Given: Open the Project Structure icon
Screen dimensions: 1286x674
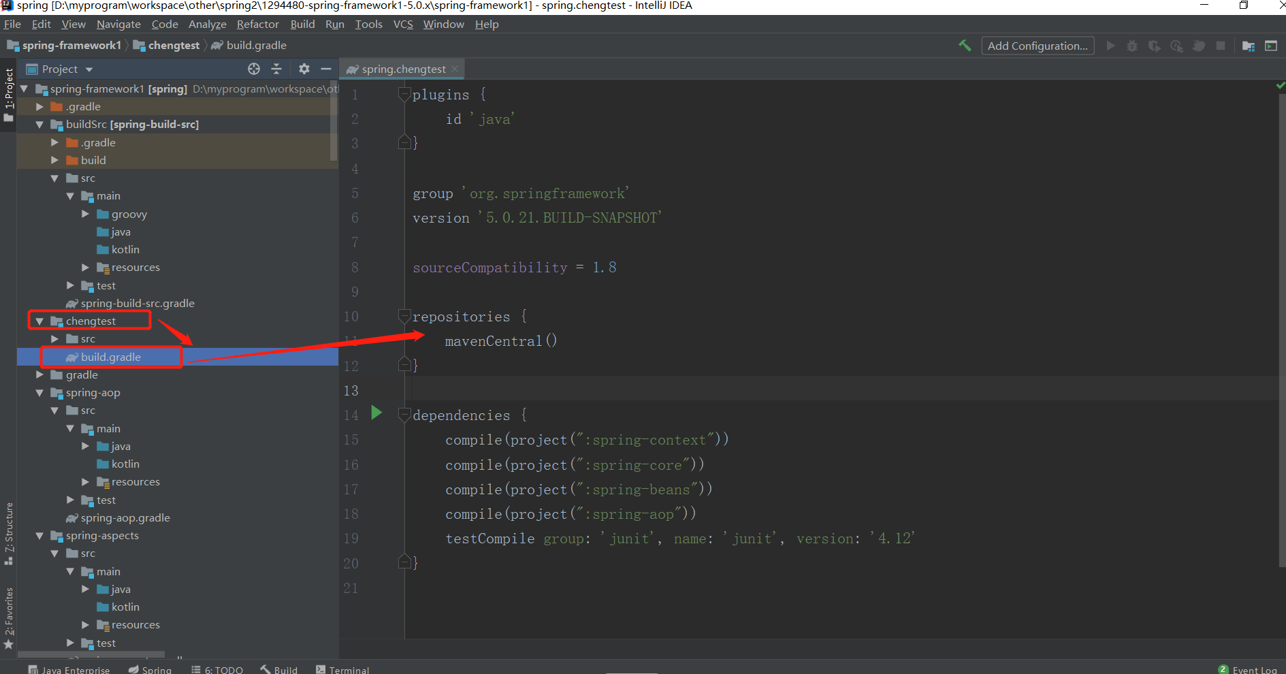Looking at the screenshot, I should click(1249, 46).
